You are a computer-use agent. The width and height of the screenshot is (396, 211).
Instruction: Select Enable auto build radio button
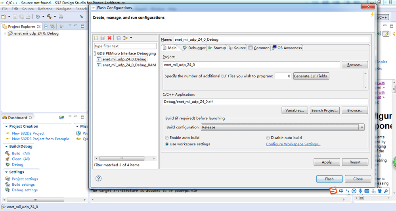pos(166,138)
